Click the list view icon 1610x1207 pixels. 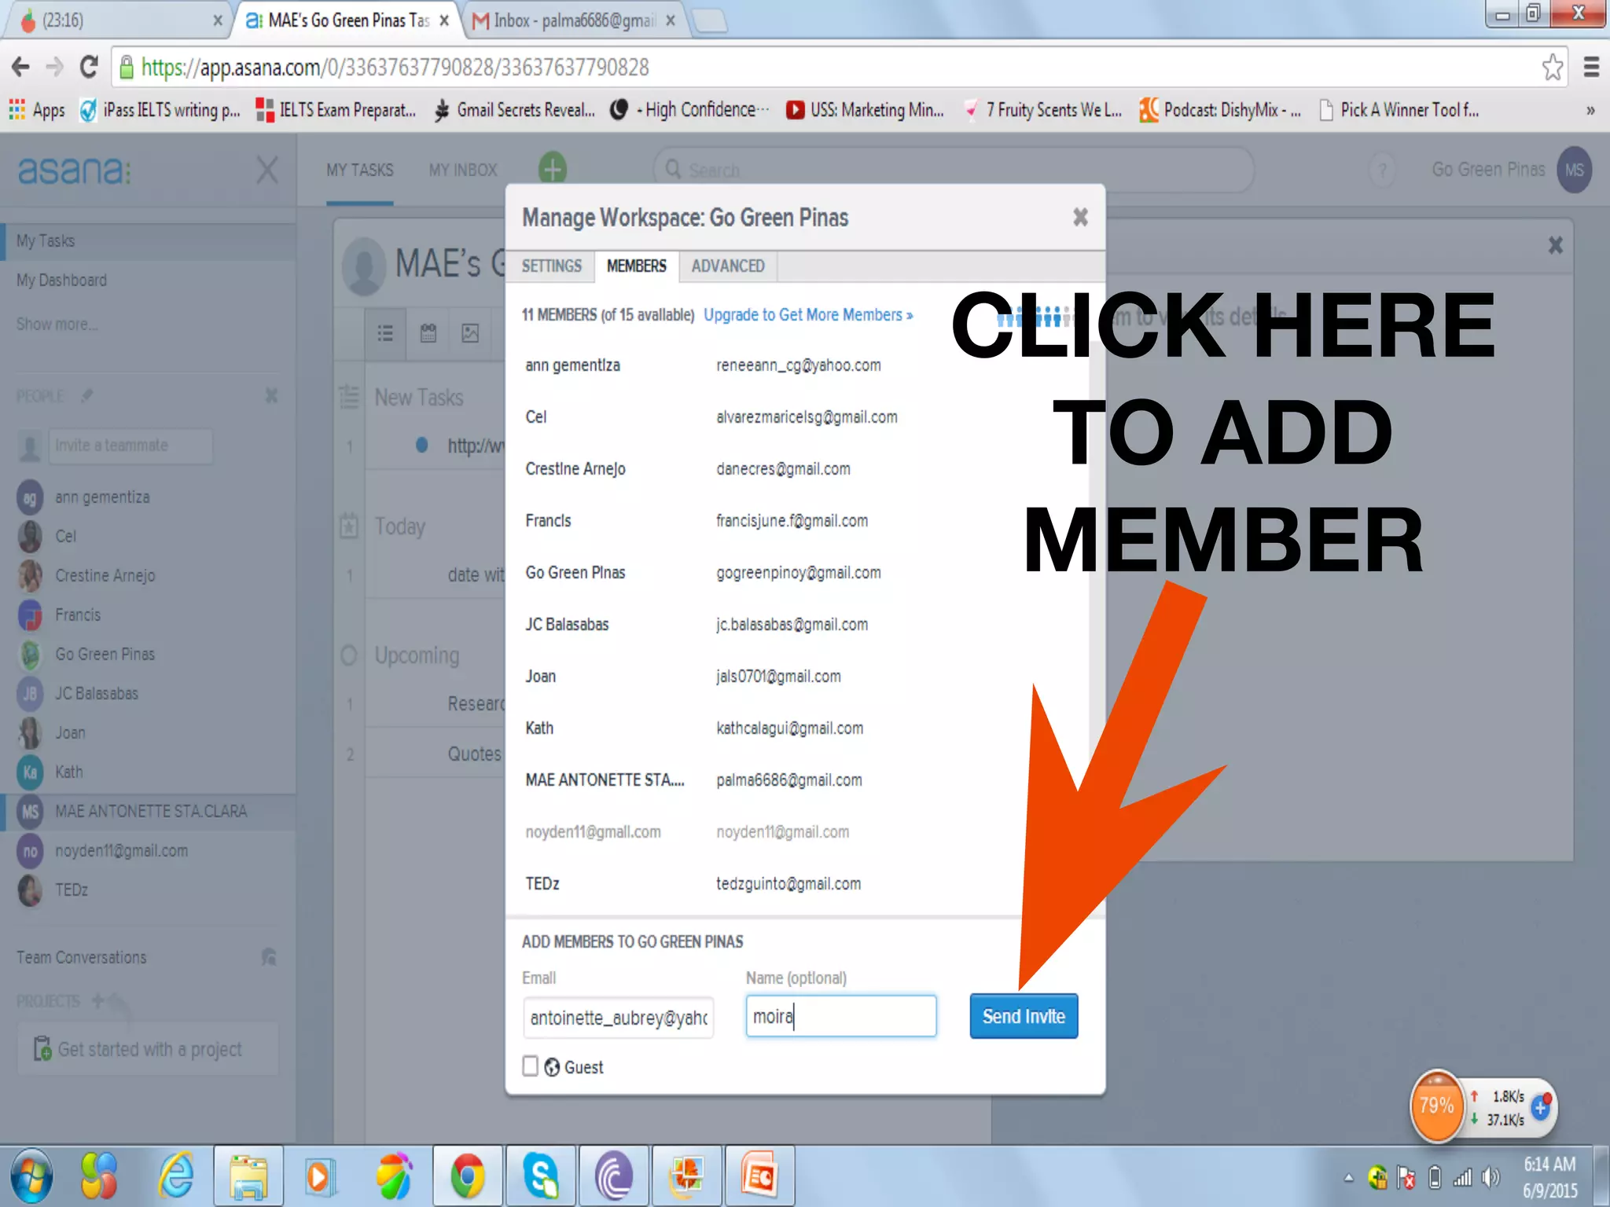coord(385,332)
